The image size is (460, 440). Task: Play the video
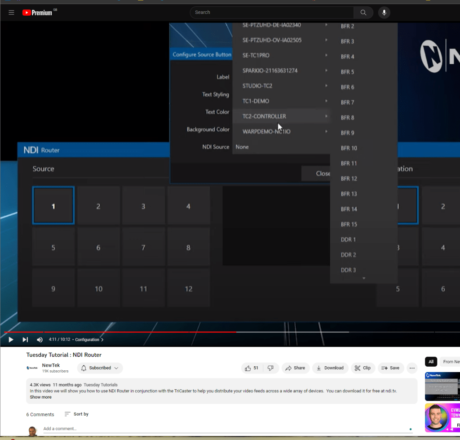[x=11, y=340]
